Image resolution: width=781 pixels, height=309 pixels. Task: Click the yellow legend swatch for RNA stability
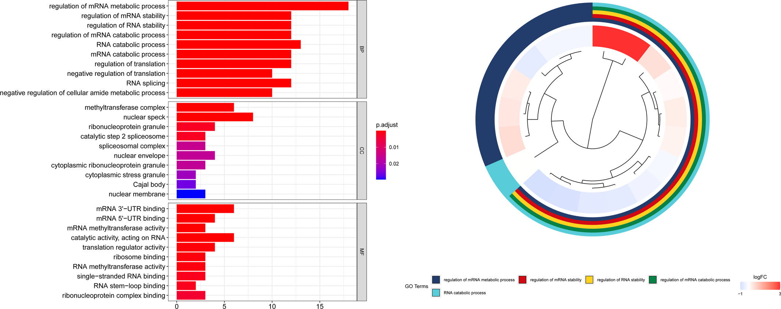[x=589, y=280]
